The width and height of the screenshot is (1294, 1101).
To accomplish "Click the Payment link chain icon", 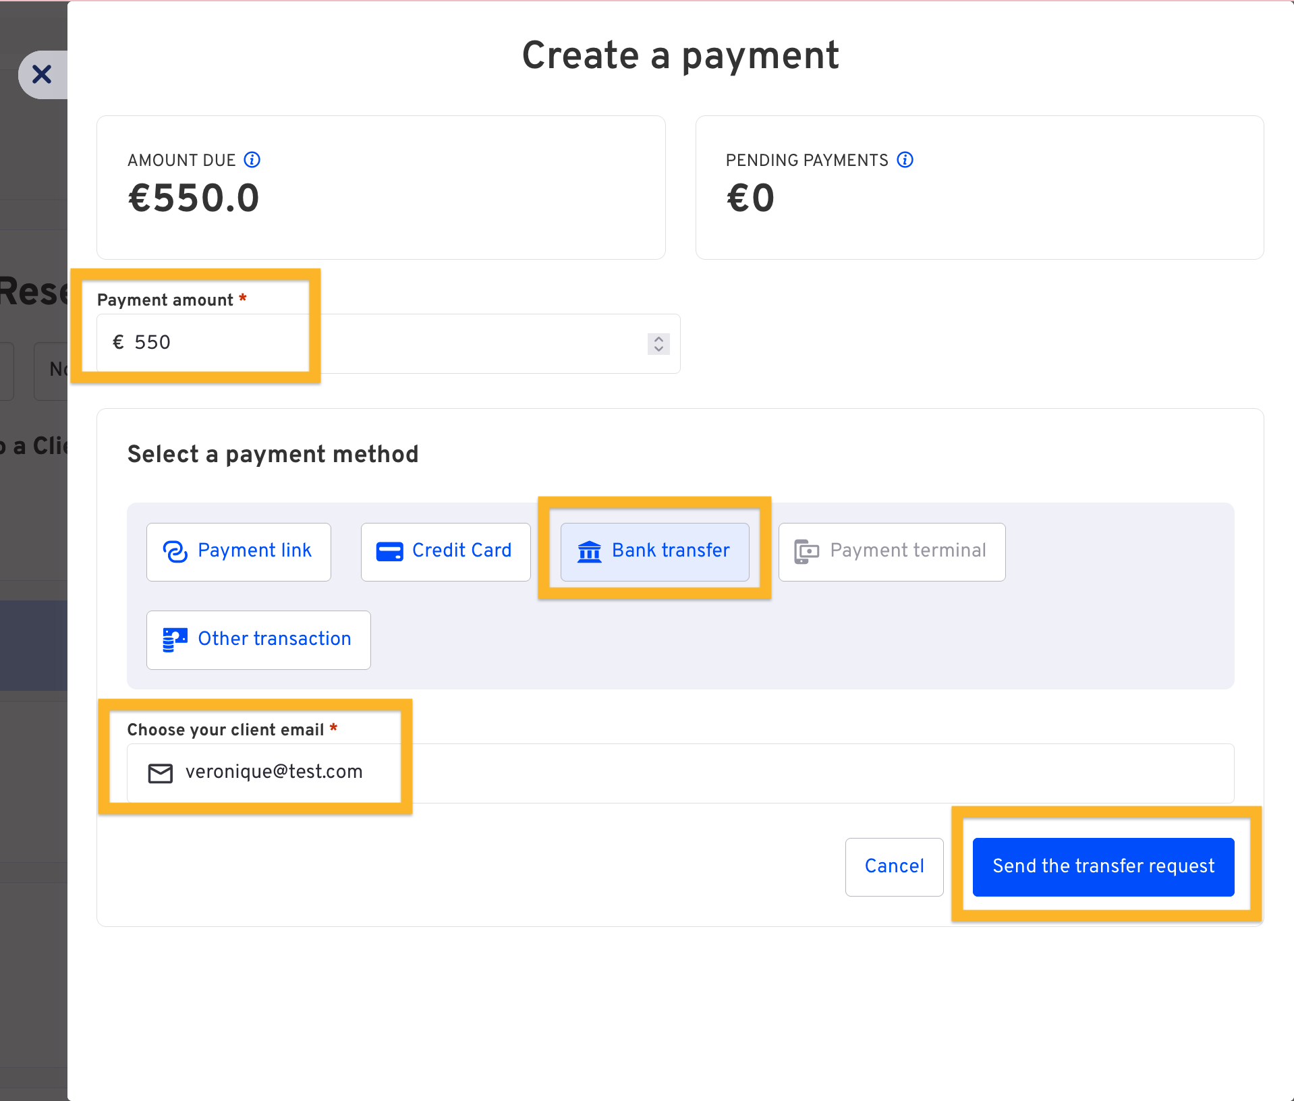I will (x=175, y=551).
